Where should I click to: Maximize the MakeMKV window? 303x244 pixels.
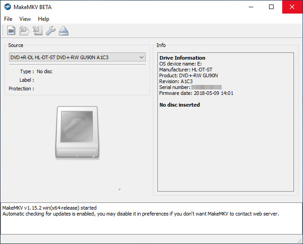click(x=271, y=7)
